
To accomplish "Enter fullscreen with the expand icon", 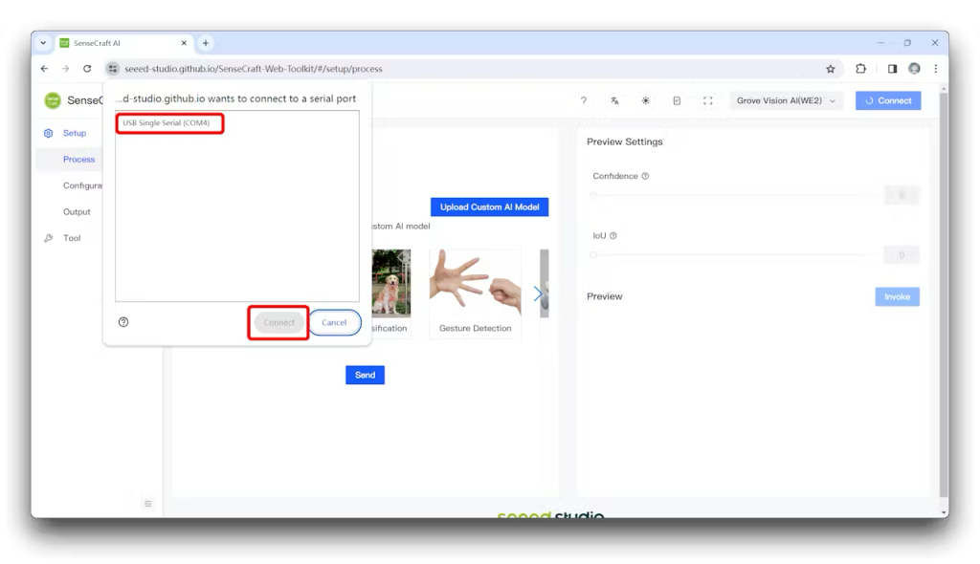I will (708, 100).
